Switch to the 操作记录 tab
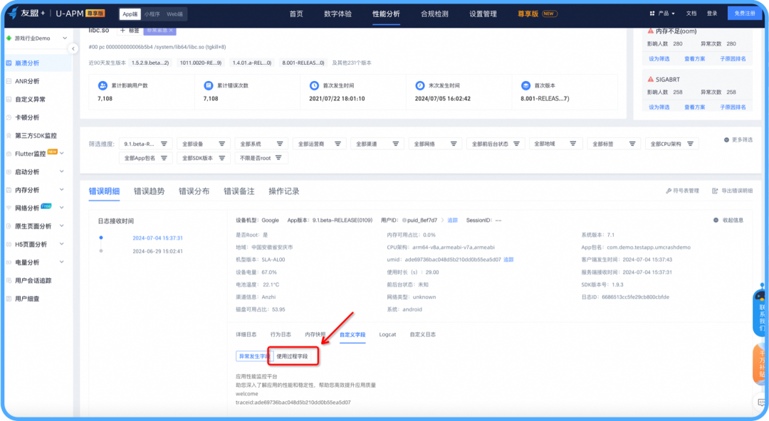Viewport: 769px width, 421px height. (x=284, y=191)
